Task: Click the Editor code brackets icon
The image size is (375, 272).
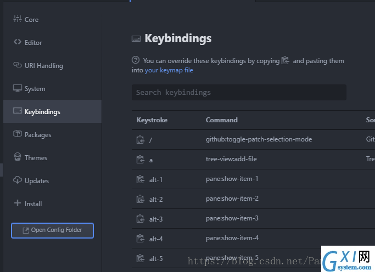Action: coord(18,42)
